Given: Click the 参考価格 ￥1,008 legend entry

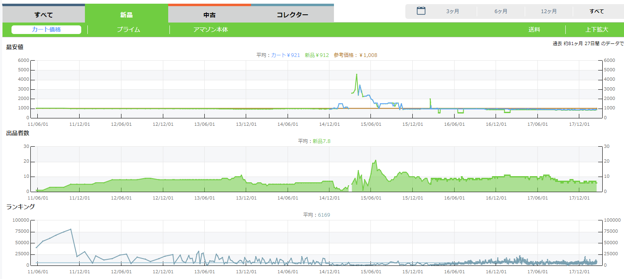Looking at the screenshot, I should [355, 55].
